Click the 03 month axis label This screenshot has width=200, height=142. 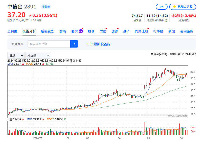point(88,138)
